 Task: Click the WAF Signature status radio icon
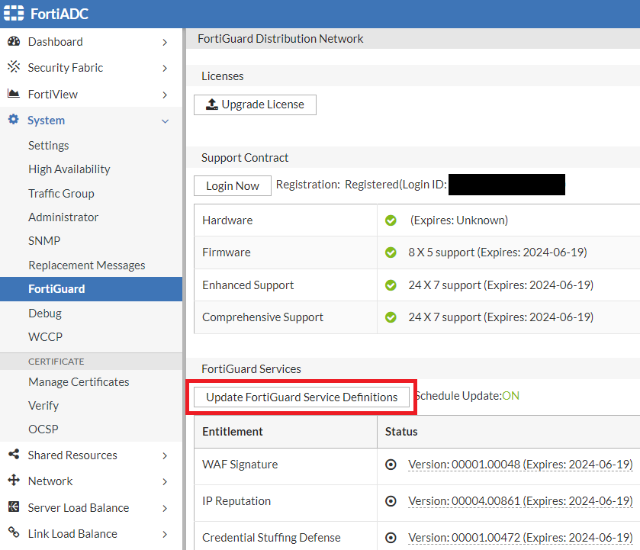coord(391,465)
